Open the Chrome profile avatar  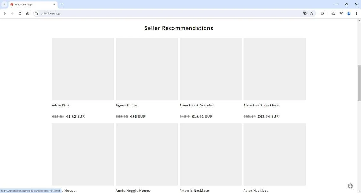(x=348, y=13)
